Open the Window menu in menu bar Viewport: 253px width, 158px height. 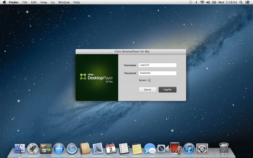(64, 2)
